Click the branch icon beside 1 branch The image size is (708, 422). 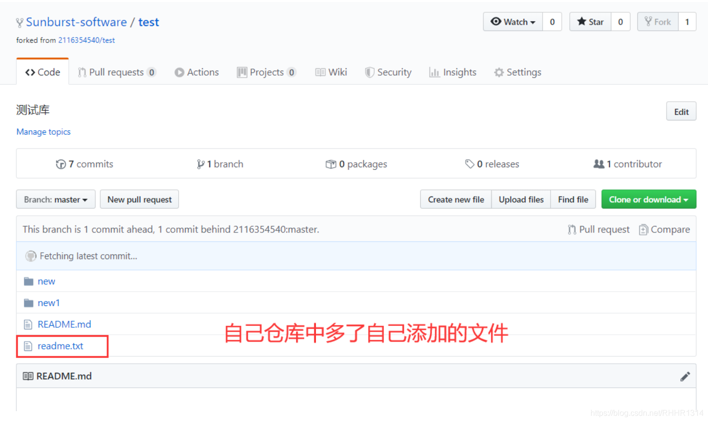(200, 164)
